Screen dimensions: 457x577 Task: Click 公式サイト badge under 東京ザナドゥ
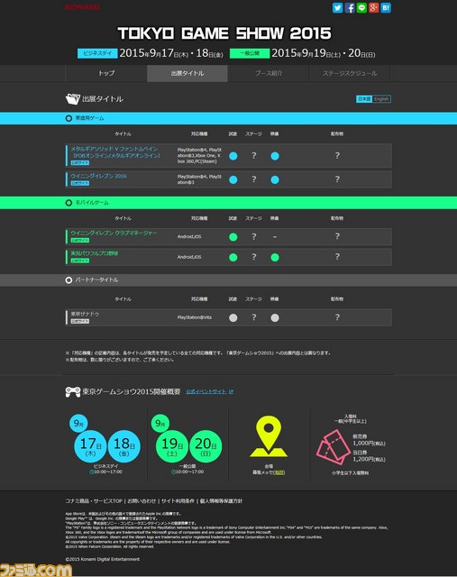coord(80,321)
